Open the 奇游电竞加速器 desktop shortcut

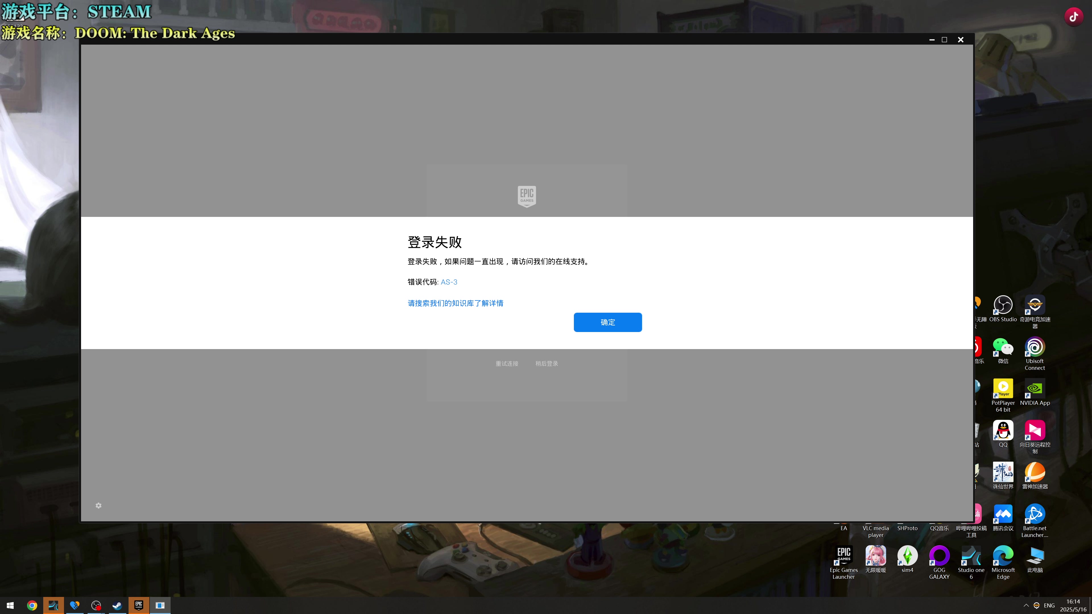[1035, 312]
